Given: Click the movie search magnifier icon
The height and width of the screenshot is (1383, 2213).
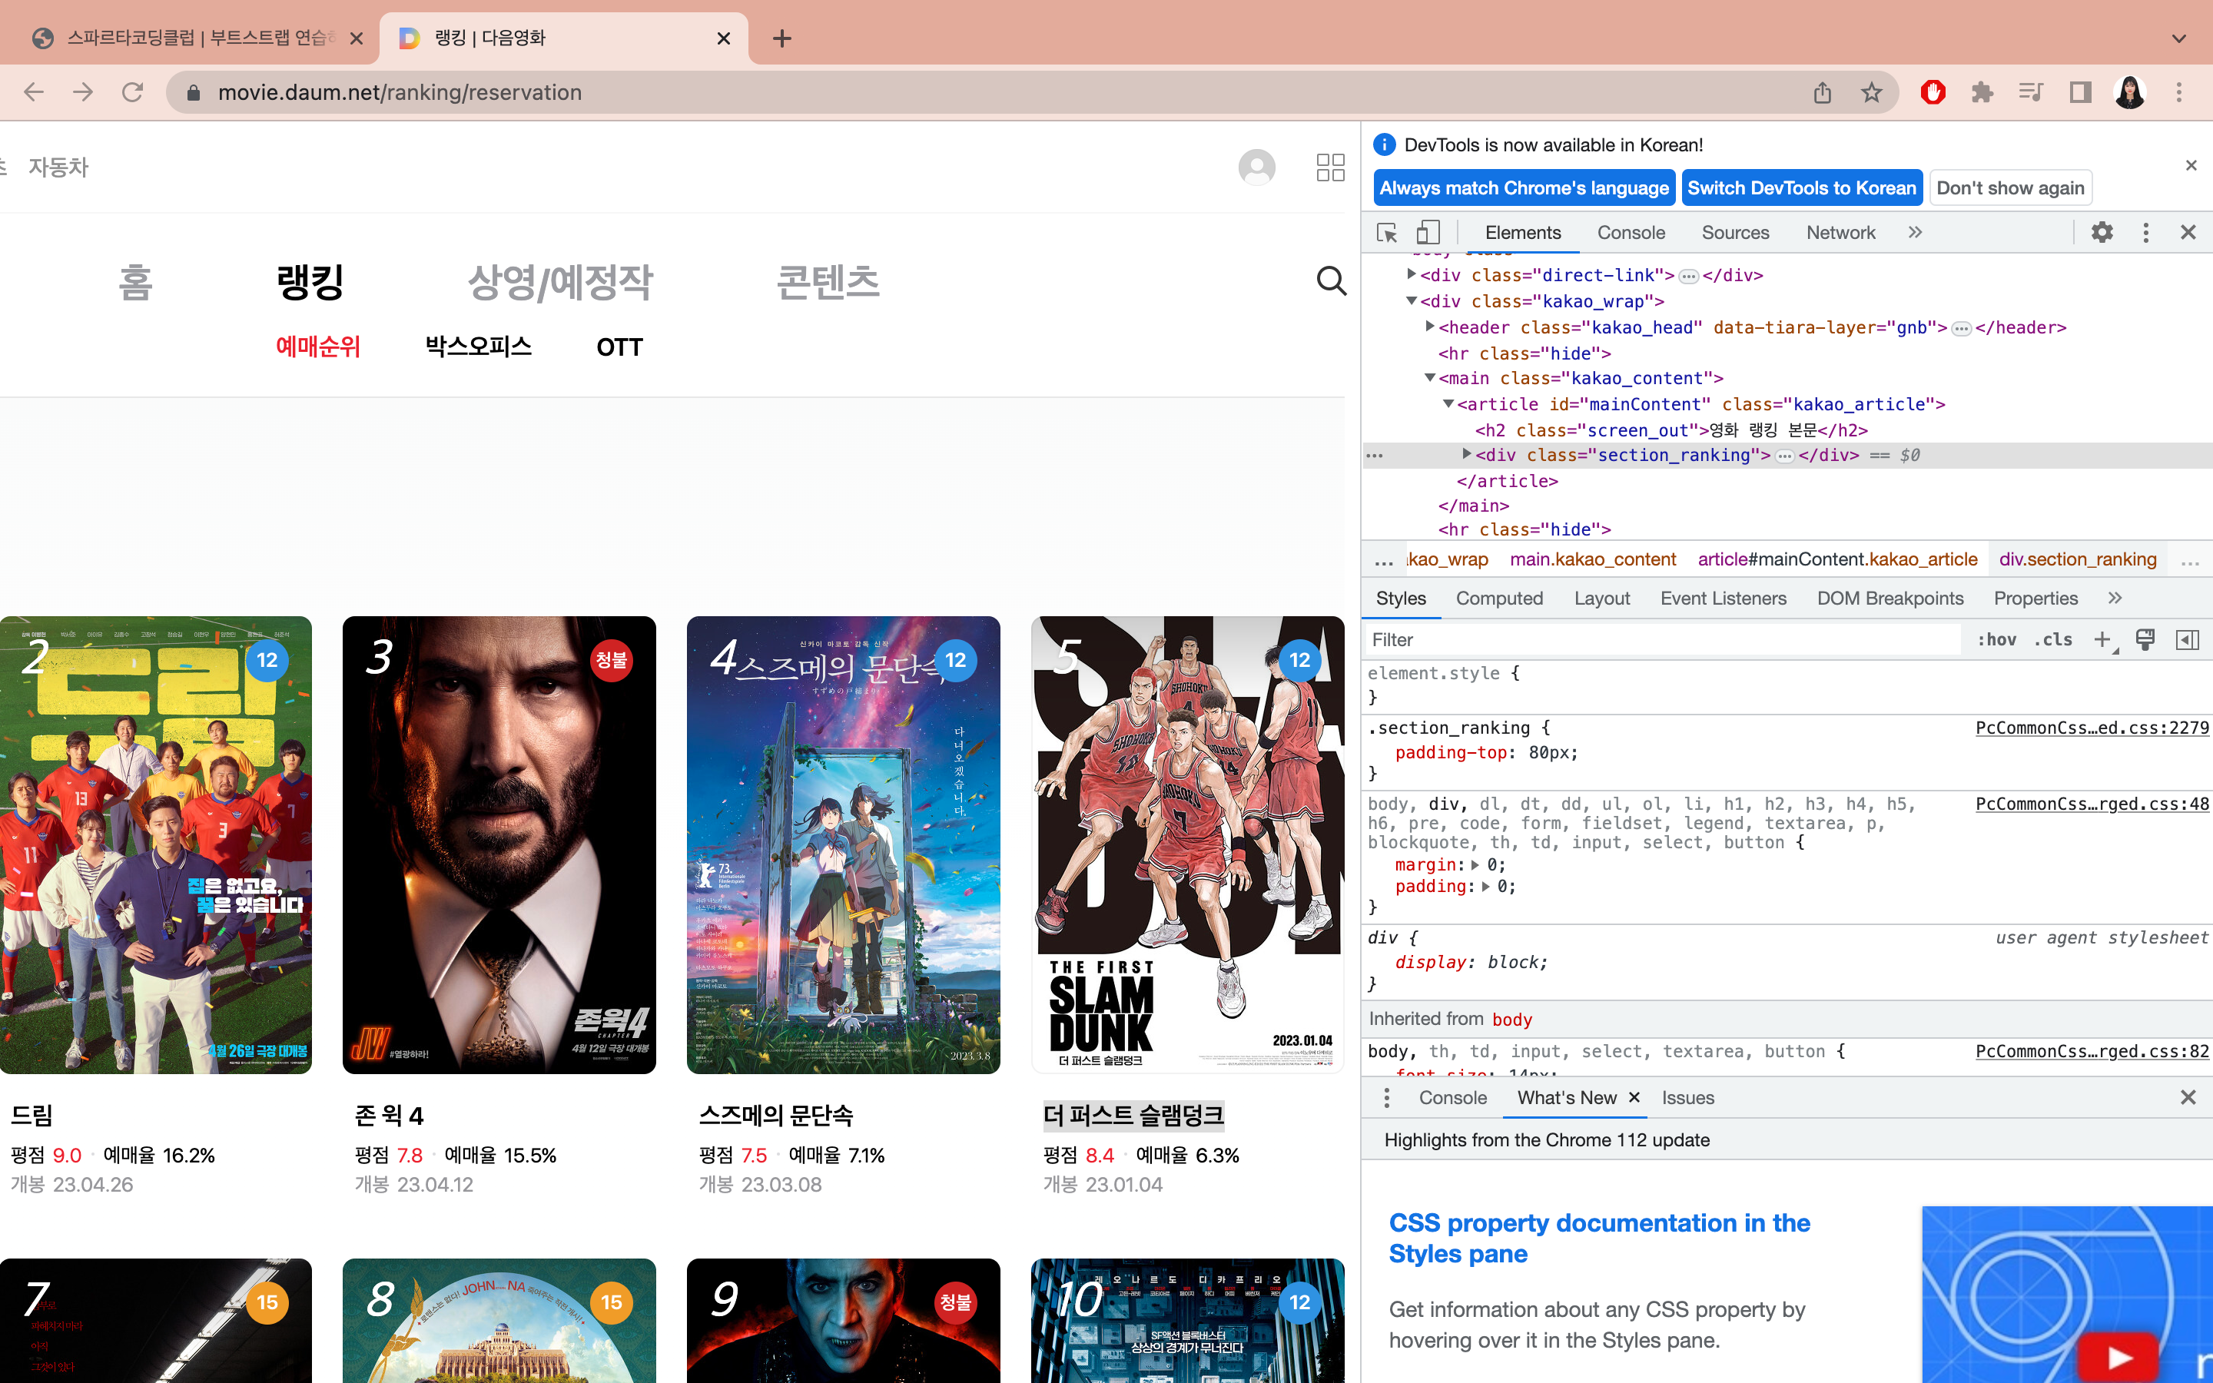Looking at the screenshot, I should click(1332, 280).
